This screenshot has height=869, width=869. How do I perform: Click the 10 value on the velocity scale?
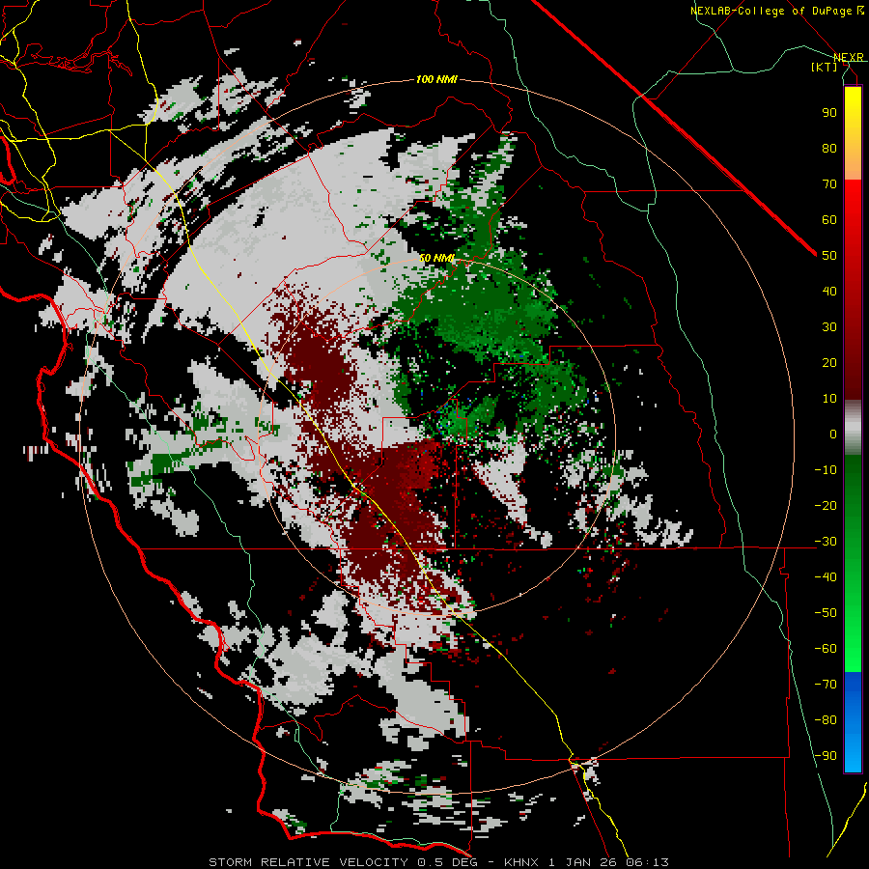coord(829,399)
